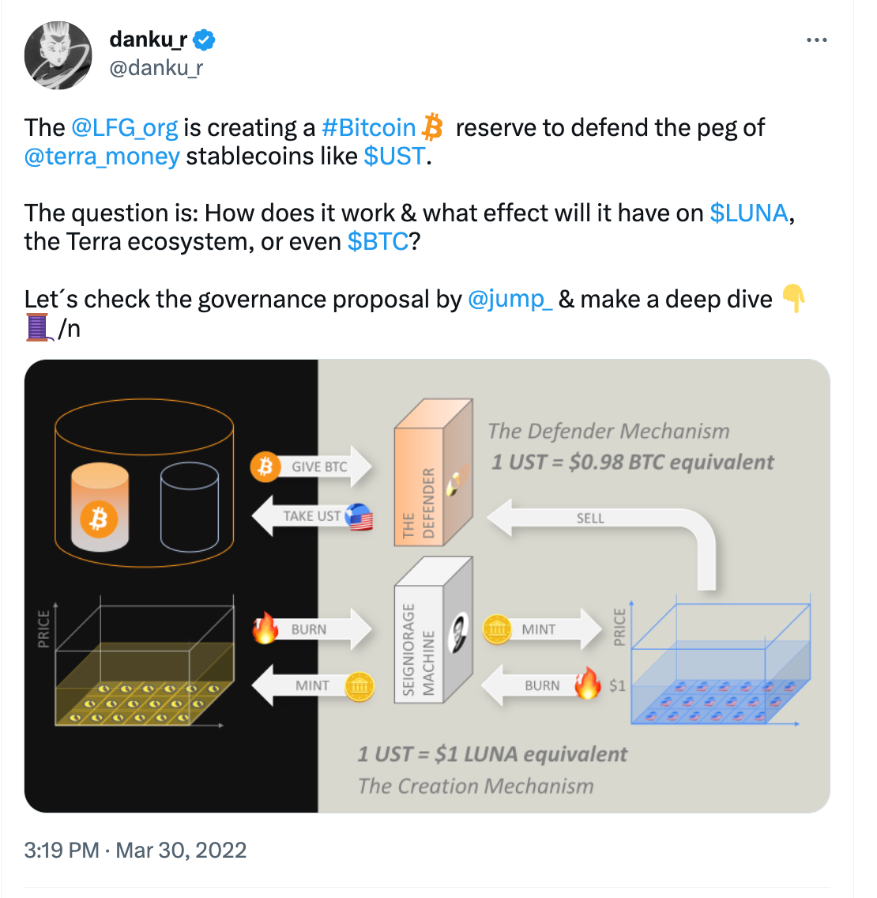Open the @LFG_org mention link

124,128
